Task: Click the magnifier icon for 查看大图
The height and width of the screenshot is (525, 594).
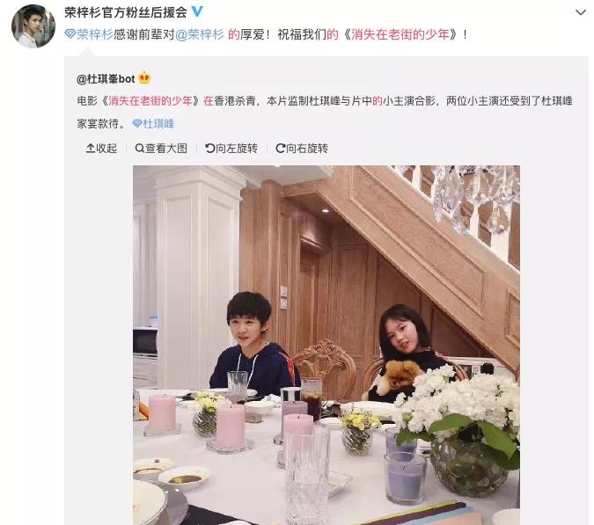Action: pos(139,149)
